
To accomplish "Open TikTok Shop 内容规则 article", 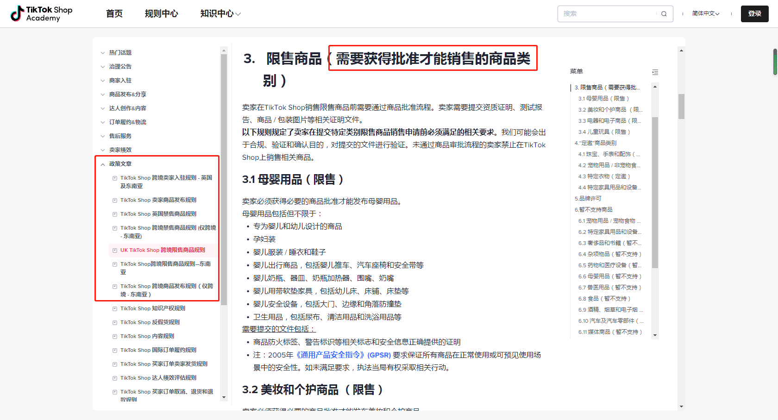I will coord(147,337).
